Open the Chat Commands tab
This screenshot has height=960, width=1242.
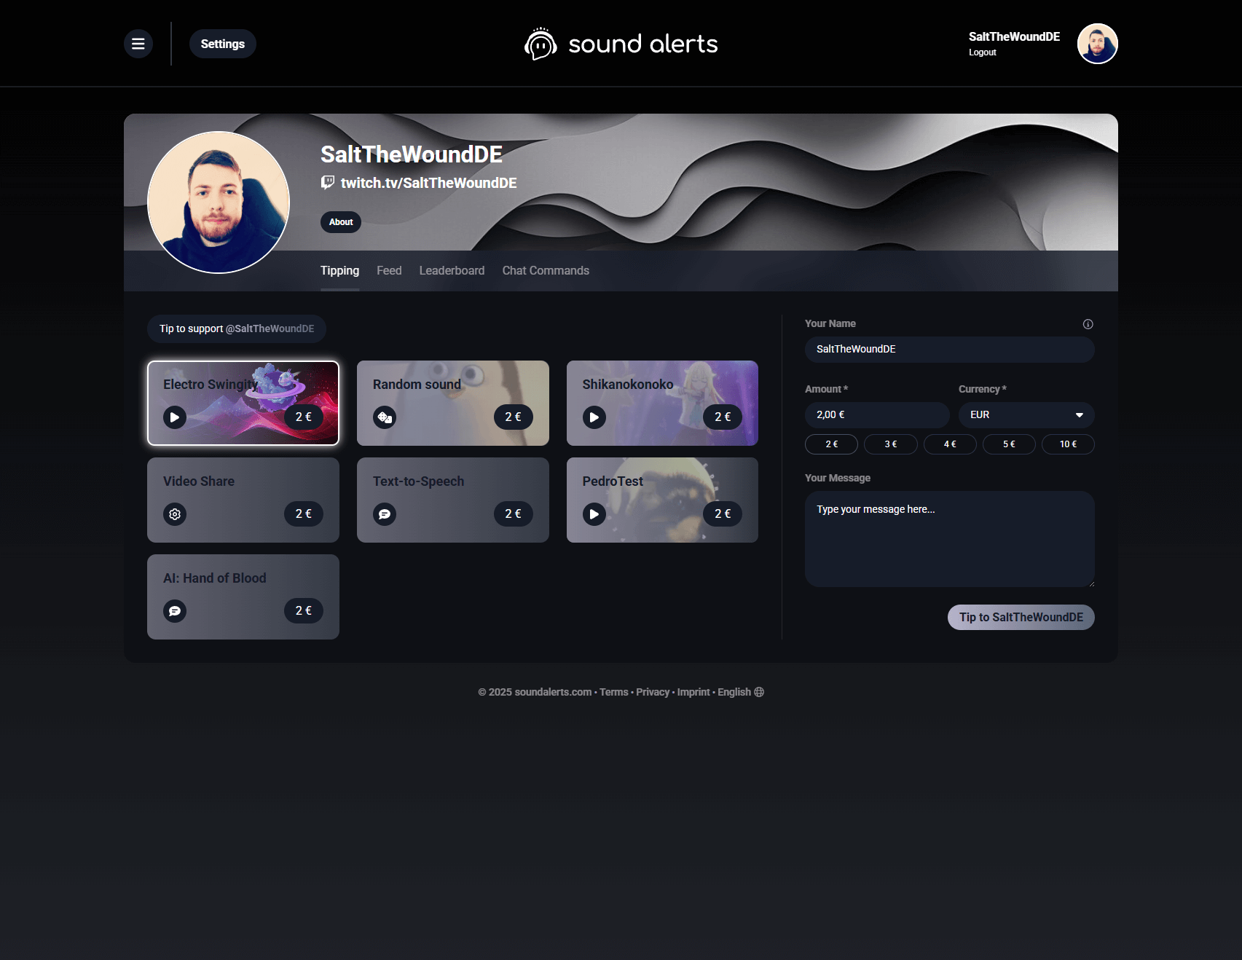(546, 270)
